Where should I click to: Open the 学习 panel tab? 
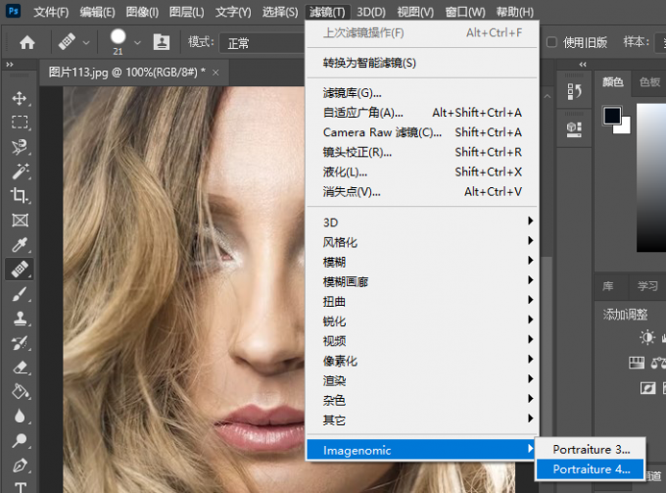coord(647,286)
